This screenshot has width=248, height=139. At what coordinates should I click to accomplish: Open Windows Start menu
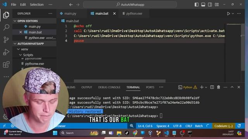coord(55,133)
